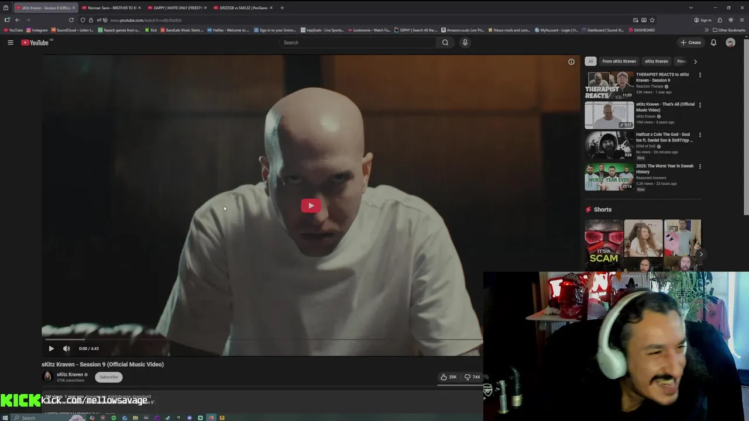Click the address bar URL
The image size is (749, 421).
coord(146,20)
